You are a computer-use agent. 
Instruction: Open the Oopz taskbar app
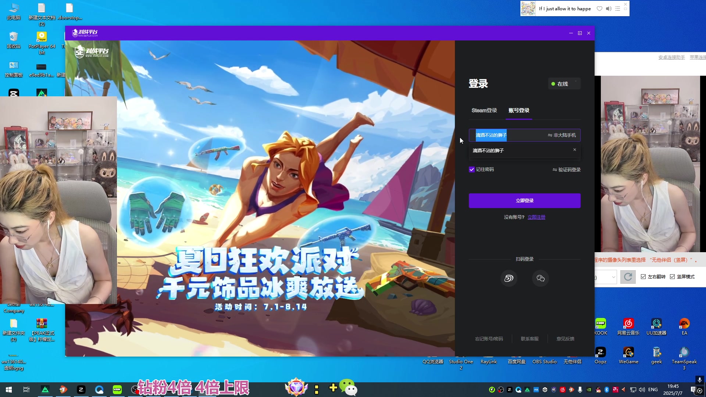[81, 390]
